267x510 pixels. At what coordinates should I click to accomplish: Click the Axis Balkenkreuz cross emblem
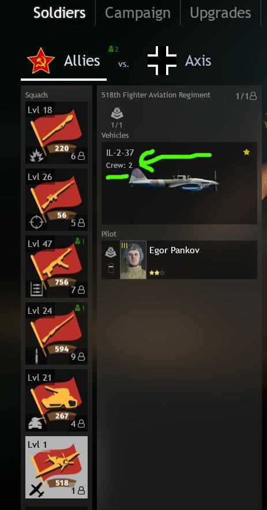pos(162,61)
